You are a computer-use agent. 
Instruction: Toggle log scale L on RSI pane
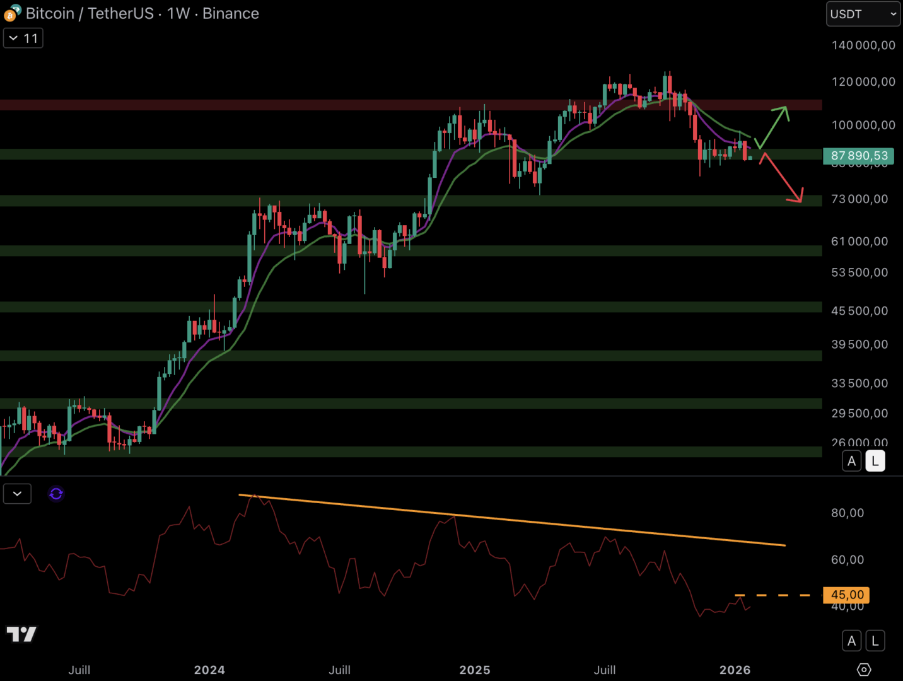pyautogui.click(x=875, y=641)
